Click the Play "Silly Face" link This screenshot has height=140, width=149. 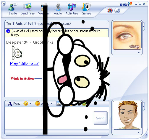(25, 64)
